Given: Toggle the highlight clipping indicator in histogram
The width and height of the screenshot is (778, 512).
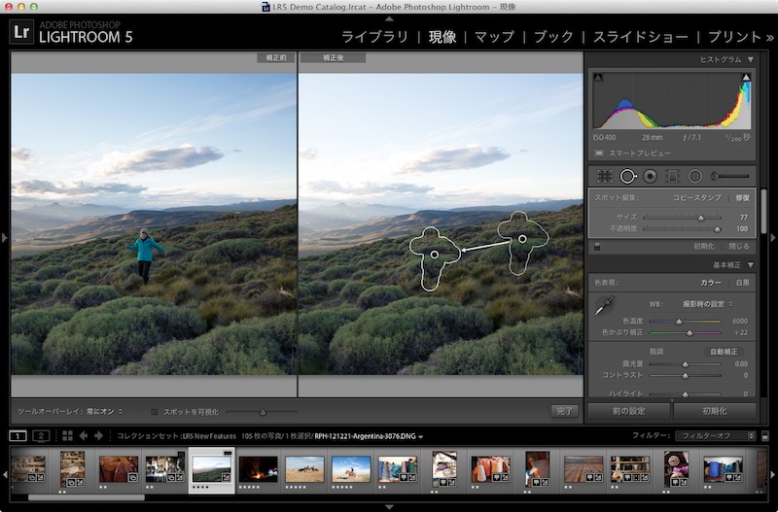Looking at the screenshot, I should coord(746,77).
